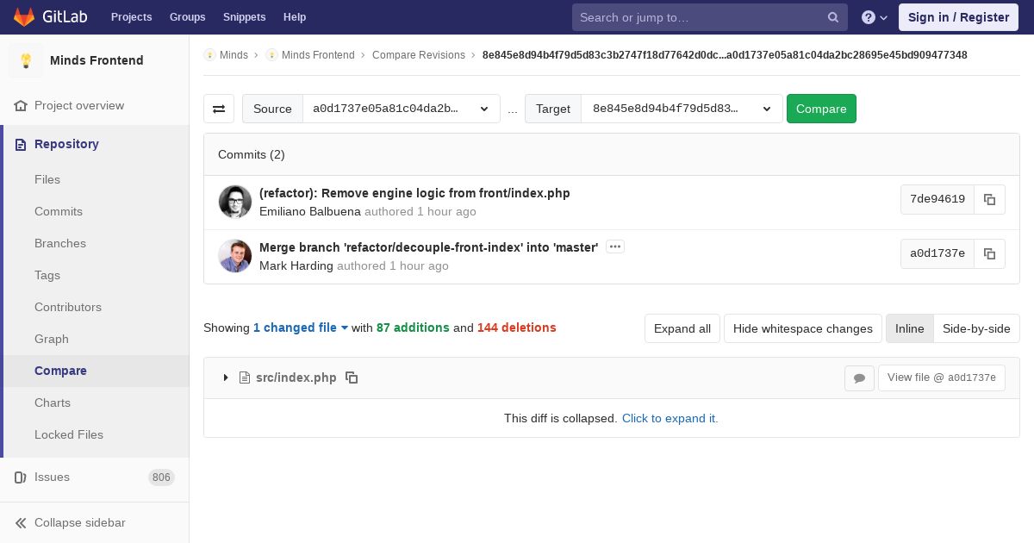Open commit hash a0d1737e
The height and width of the screenshot is (543, 1034).
[x=937, y=253]
